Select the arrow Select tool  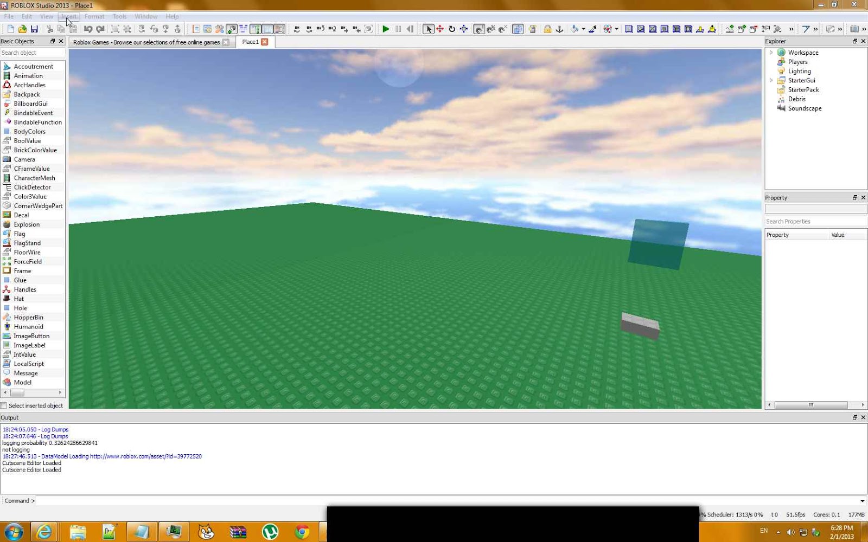click(x=429, y=29)
